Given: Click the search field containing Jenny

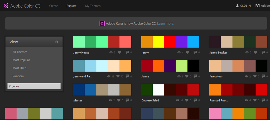Looking at the screenshot, I should (34, 86).
